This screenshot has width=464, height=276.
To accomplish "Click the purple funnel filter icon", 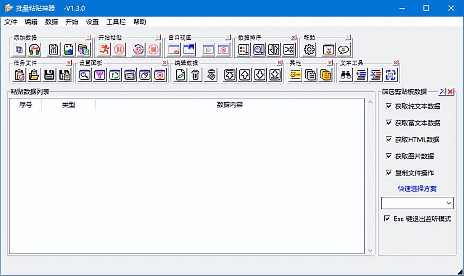I will click(100, 75).
